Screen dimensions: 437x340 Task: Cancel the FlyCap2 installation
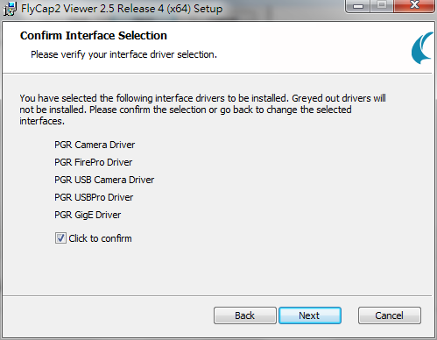coord(390,315)
